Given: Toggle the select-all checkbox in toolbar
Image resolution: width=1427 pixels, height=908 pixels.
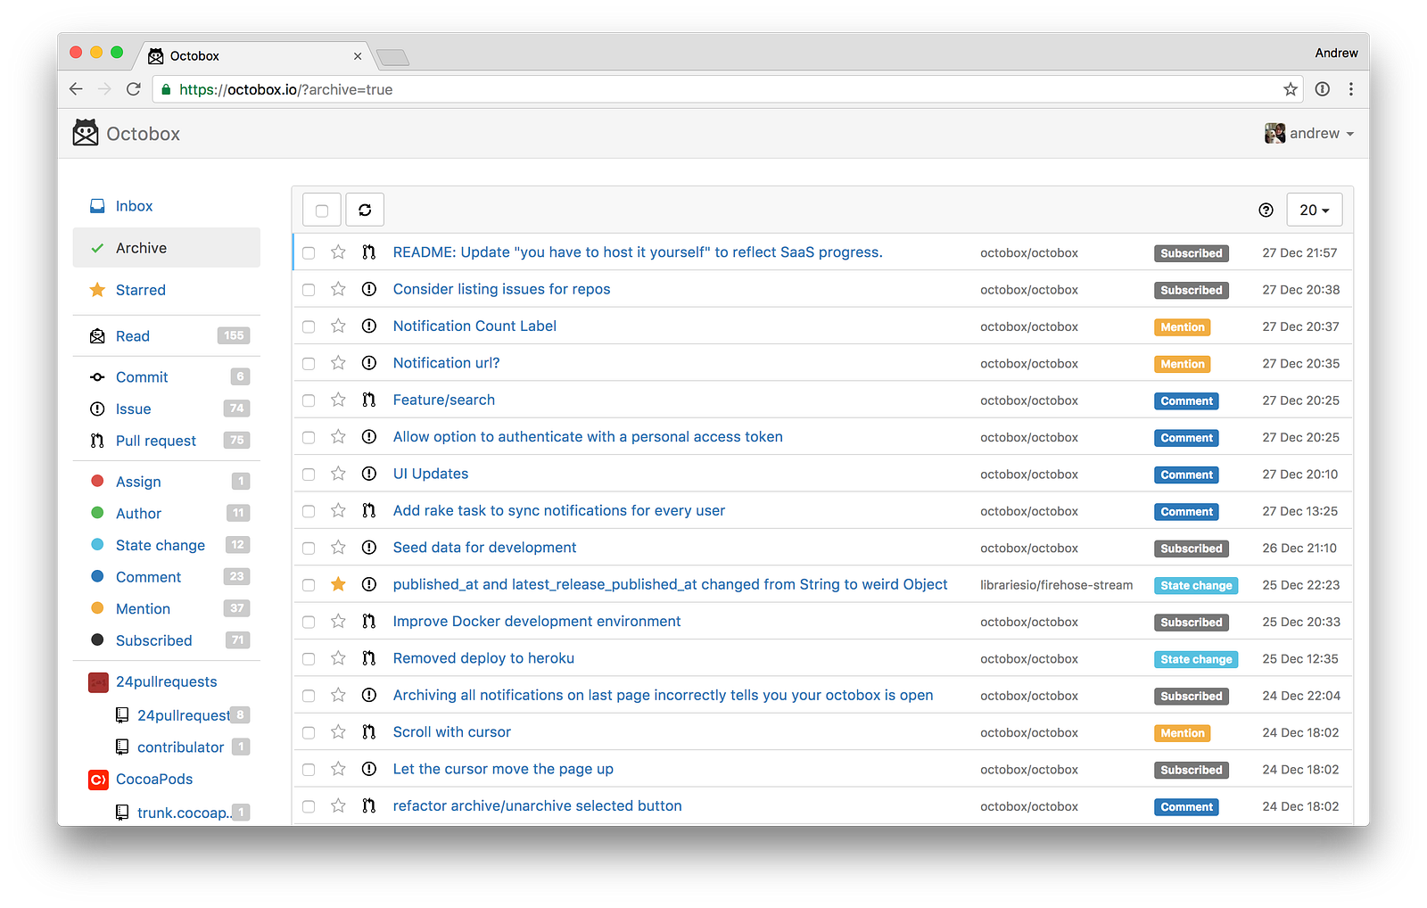Looking at the screenshot, I should 322,210.
